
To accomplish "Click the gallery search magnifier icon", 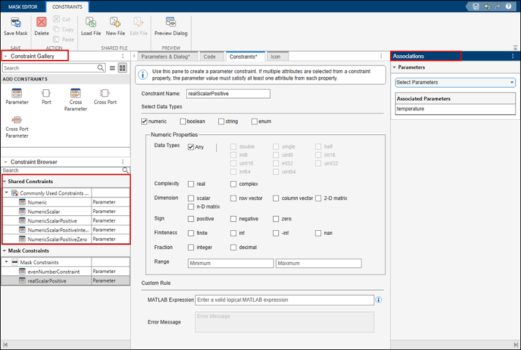I will (x=101, y=68).
